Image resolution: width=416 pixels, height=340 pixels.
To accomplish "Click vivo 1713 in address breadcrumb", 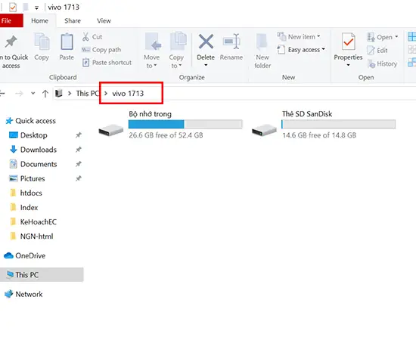I will click(x=128, y=93).
